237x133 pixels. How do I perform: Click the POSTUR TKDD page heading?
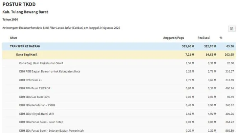[19, 4]
